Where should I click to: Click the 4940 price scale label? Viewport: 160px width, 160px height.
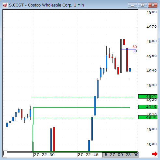(152, 71)
